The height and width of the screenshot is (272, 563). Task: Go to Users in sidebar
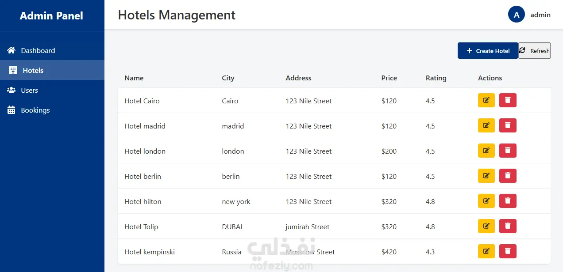point(29,90)
